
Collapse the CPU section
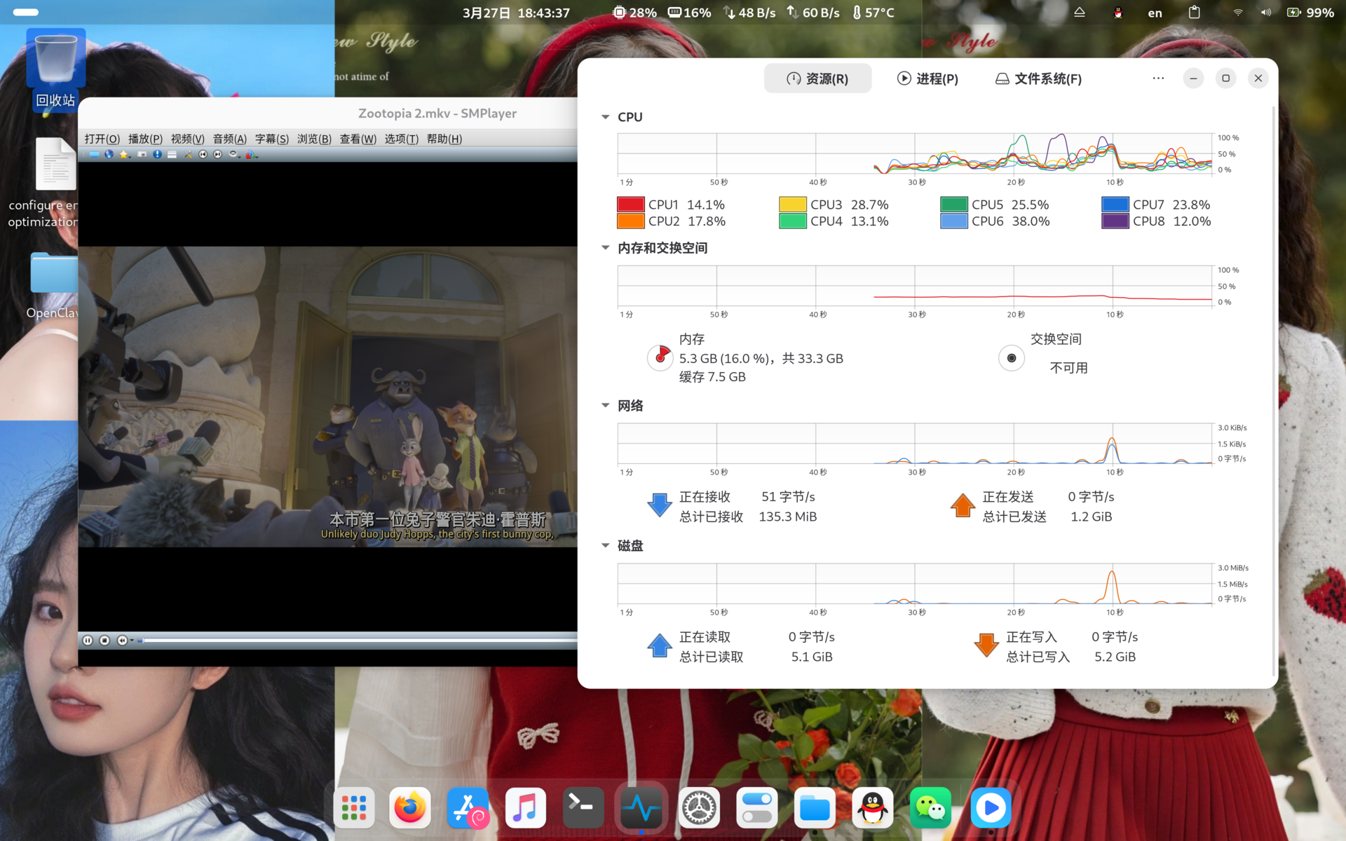[606, 116]
